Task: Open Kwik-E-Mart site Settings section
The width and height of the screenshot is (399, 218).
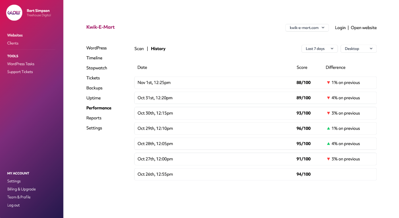Action: [94, 128]
